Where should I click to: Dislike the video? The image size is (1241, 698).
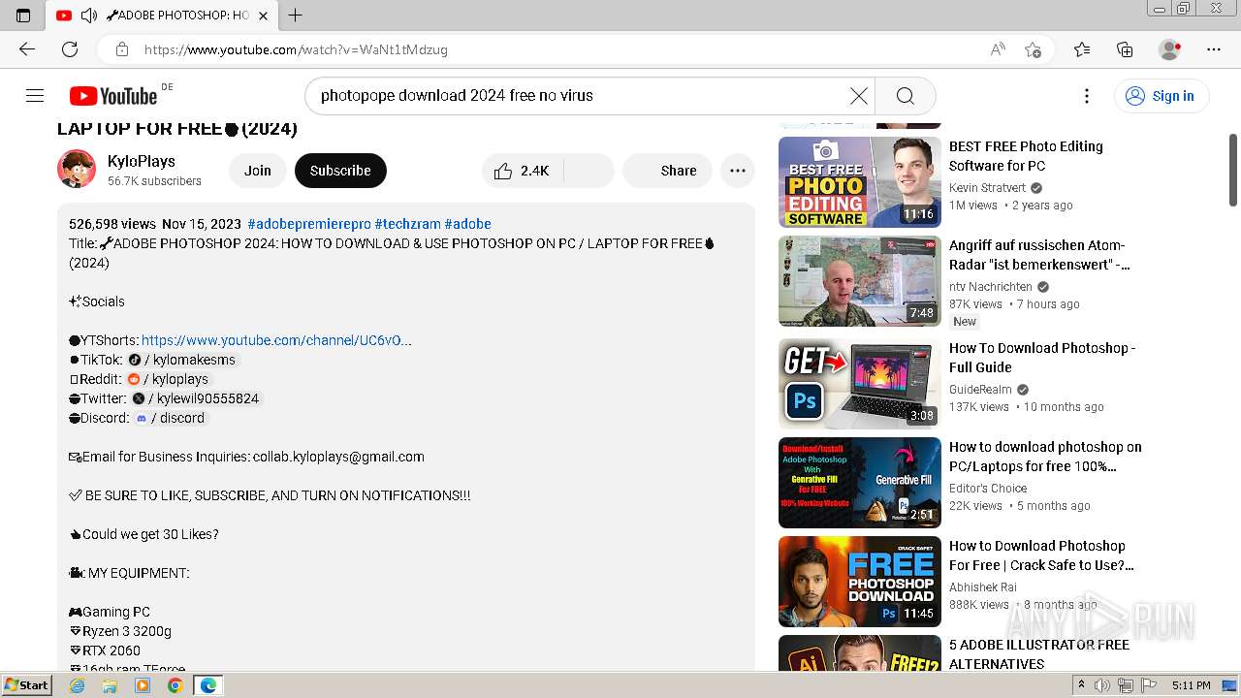tap(588, 171)
